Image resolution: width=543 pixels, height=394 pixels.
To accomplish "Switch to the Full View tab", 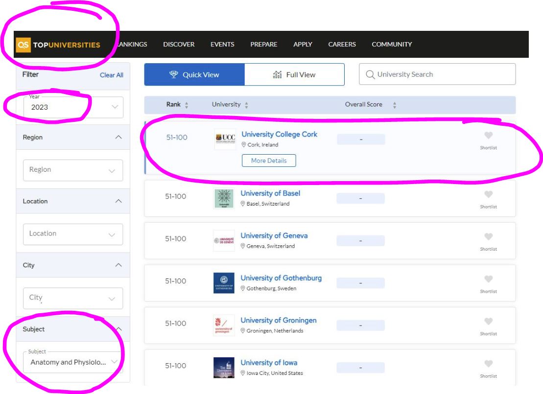I will tap(294, 75).
